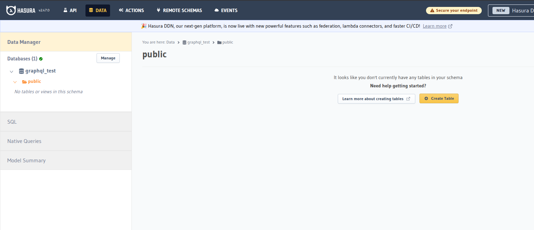Viewport: 534px width, 230px height.
Task: Click the 'No tables or views' message
Action: click(48, 92)
